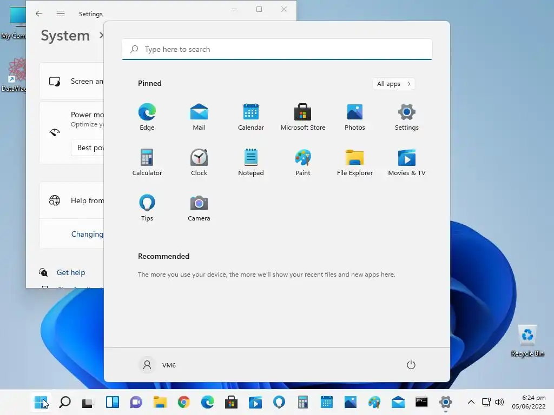554x415 pixels.
Task: Open the VM6 user account menu
Action: [x=157, y=365]
